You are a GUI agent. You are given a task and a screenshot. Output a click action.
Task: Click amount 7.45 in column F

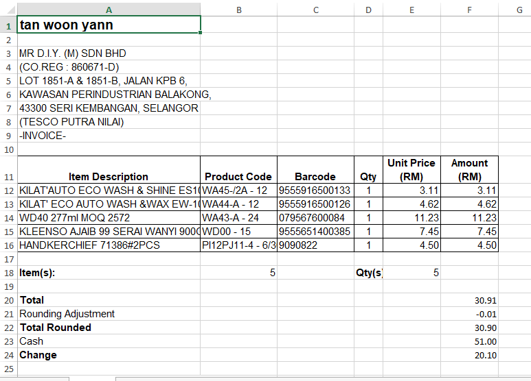pyautogui.click(x=469, y=232)
